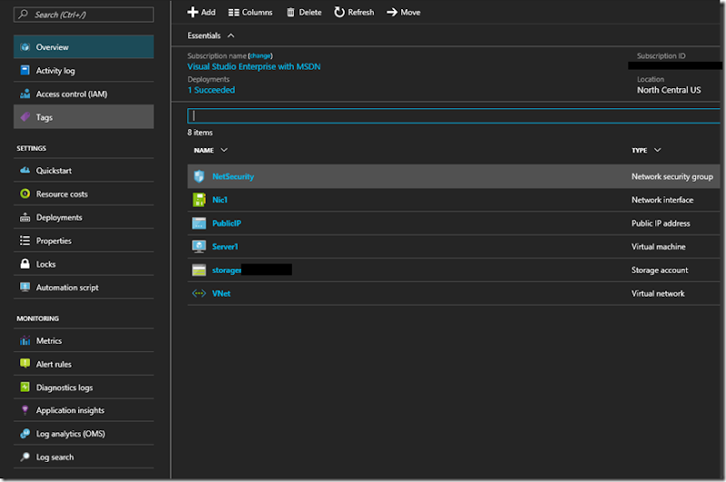Click the Log search magnifier icon
Screen dimensions: 726x482
point(25,457)
